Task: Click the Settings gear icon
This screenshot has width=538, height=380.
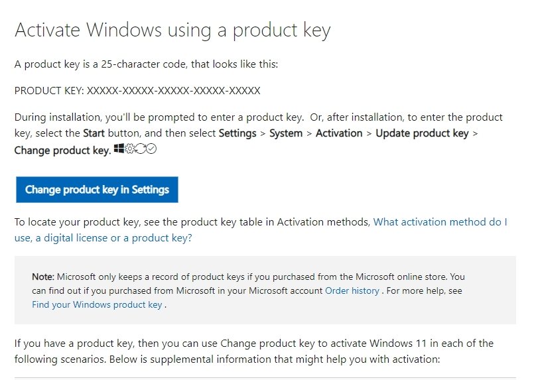Action: coord(130,149)
